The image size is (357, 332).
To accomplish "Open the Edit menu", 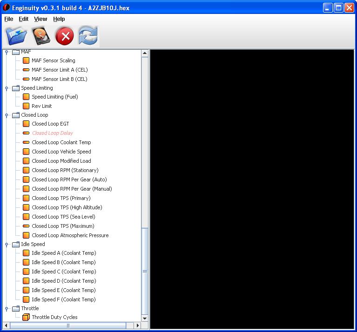I will pyautogui.click(x=23, y=19).
